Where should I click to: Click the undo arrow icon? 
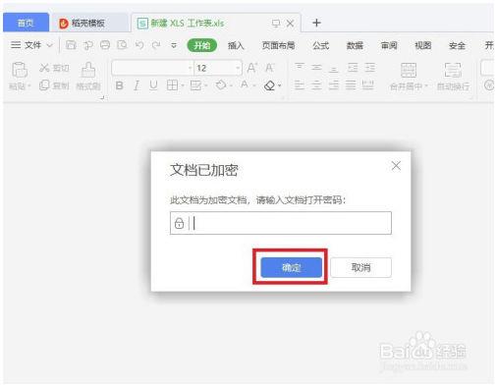[139, 45]
